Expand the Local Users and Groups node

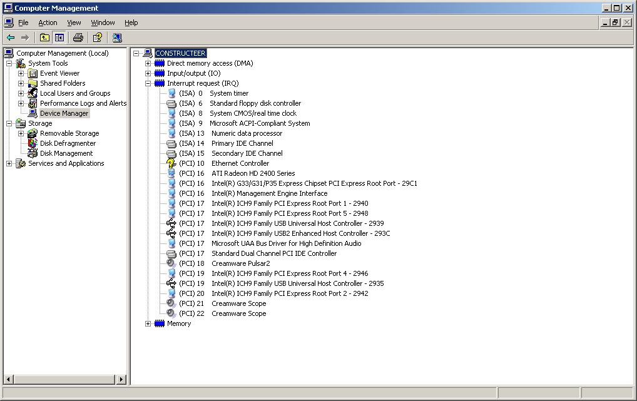(x=21, y=93)
